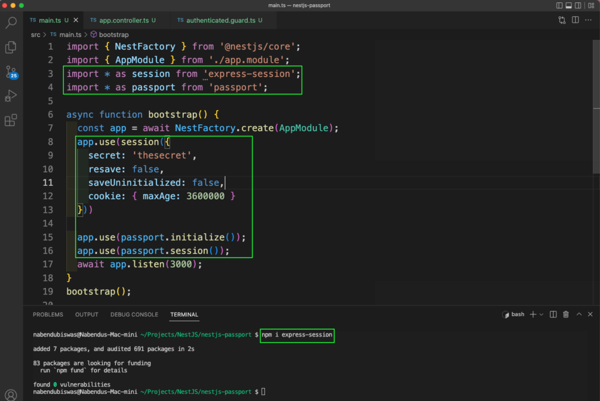Open Source Control with 25 changes
The image size is (600, 401).
click(11, 72)
